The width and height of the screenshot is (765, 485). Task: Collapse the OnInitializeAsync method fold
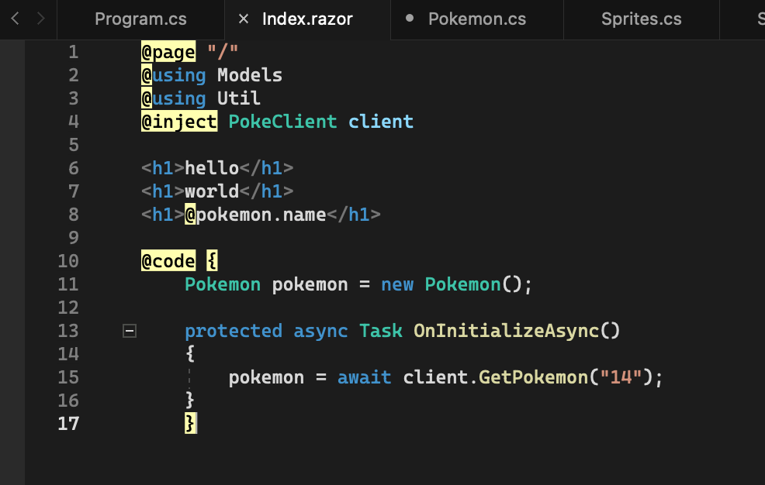click(130, 331)
